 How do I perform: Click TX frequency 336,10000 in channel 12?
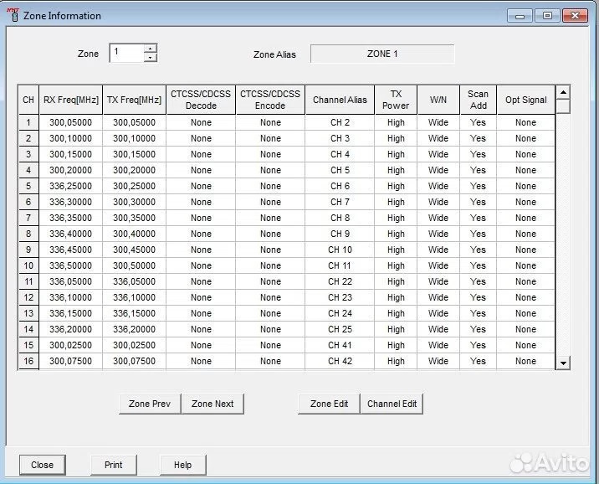pos(134,297)
